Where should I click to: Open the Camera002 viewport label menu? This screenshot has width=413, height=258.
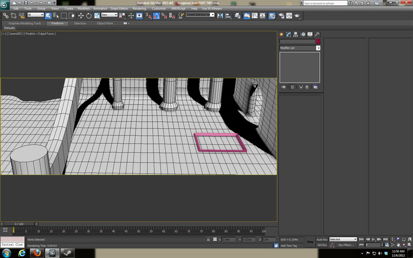pyautogui.click(x=15, y=34)
